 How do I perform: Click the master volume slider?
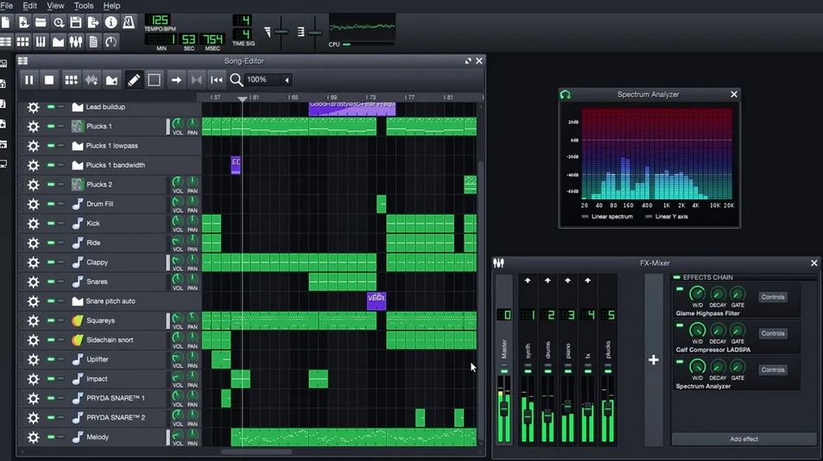click(x=281, y=32)
